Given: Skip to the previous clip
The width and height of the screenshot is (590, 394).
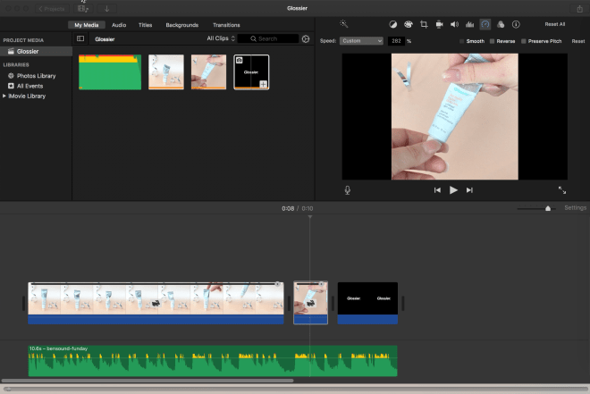Looking at the screenshot, I should click(x=437, y=190).
